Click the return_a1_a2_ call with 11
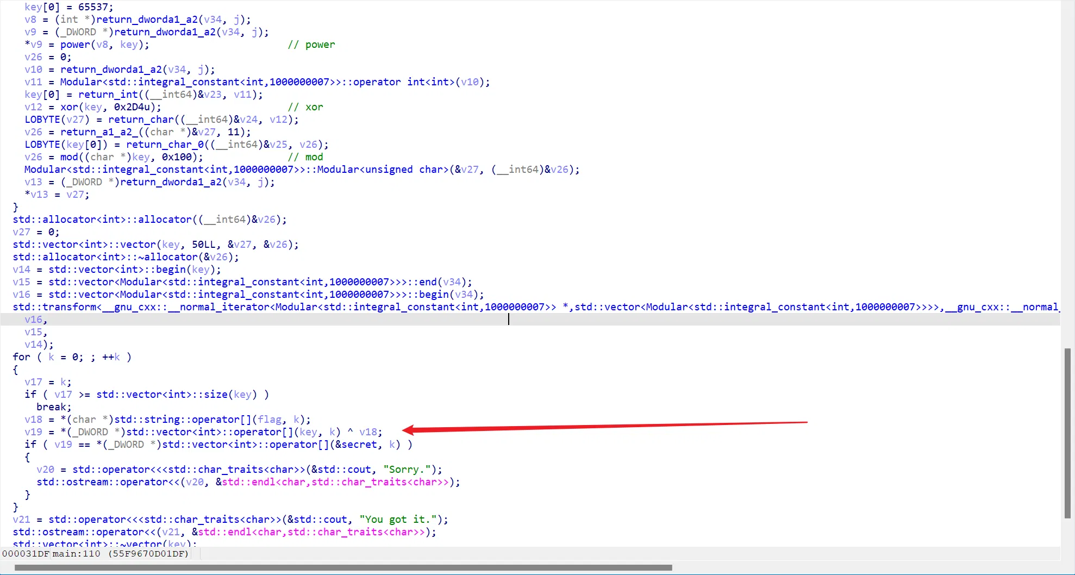 click(x=155, y=132)
